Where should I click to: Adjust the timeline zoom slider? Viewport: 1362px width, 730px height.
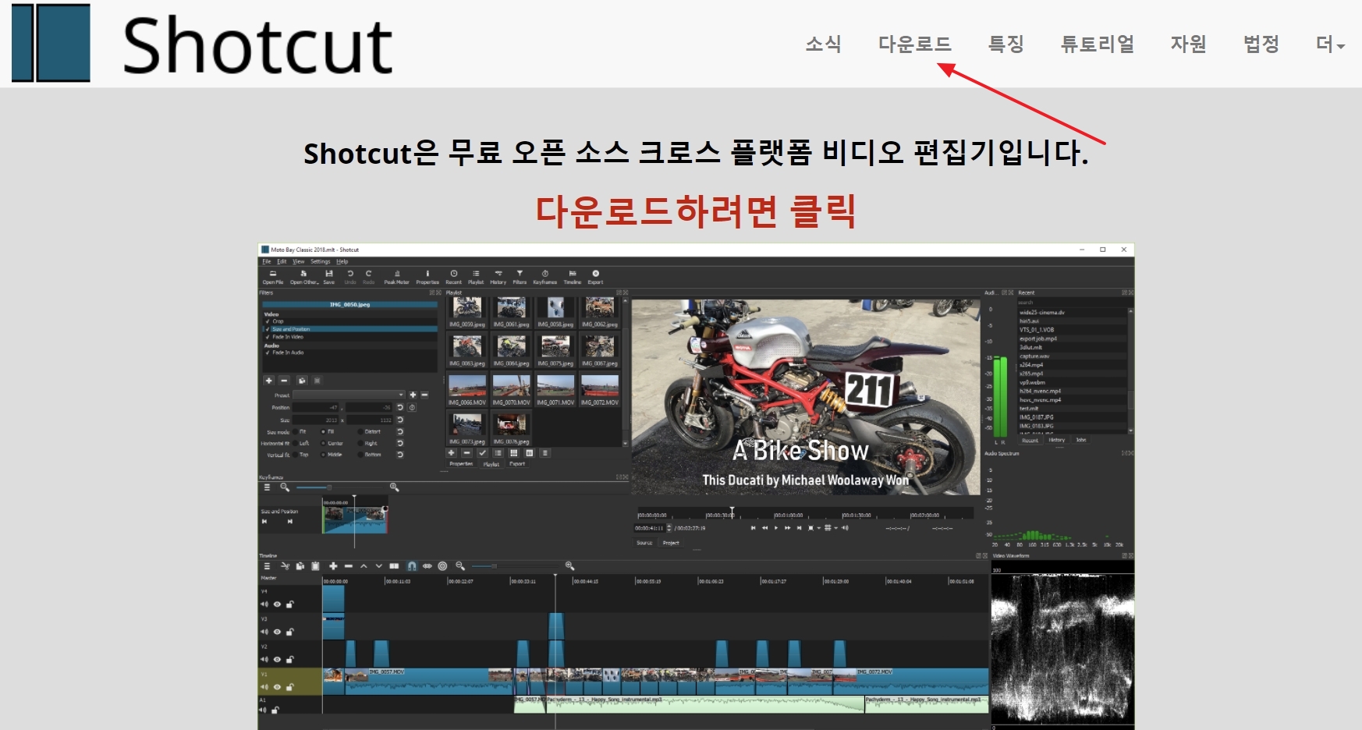coord(516,566)
